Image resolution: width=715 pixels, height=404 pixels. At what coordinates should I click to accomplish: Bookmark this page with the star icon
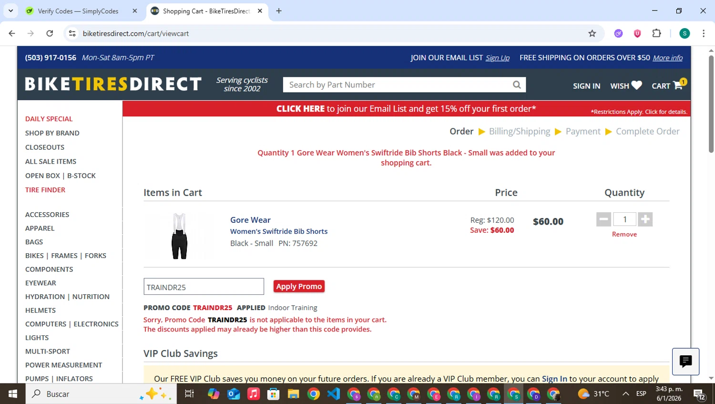click(592, 33)
